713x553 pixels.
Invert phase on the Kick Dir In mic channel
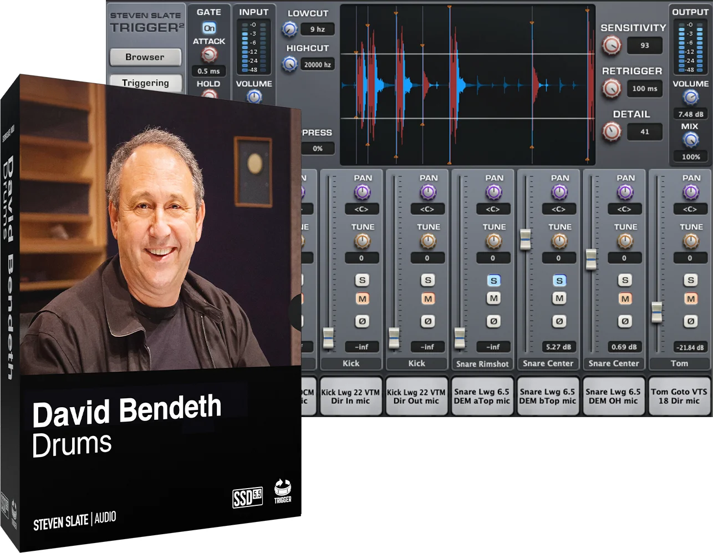[362, 321]
